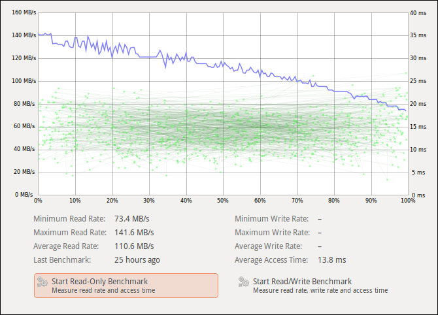Click the gears icon on Read/Write Benchmark
Image resolution: width=438 pixels, height=315 pixels.
point(244,282)
